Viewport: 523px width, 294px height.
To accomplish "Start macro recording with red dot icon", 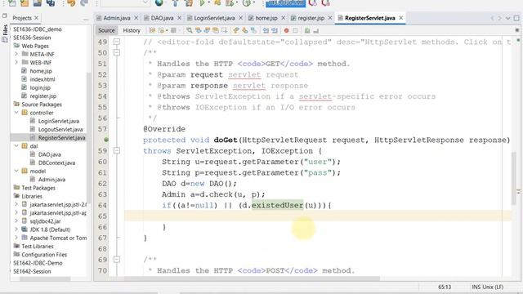I will [x=286, y=30].
